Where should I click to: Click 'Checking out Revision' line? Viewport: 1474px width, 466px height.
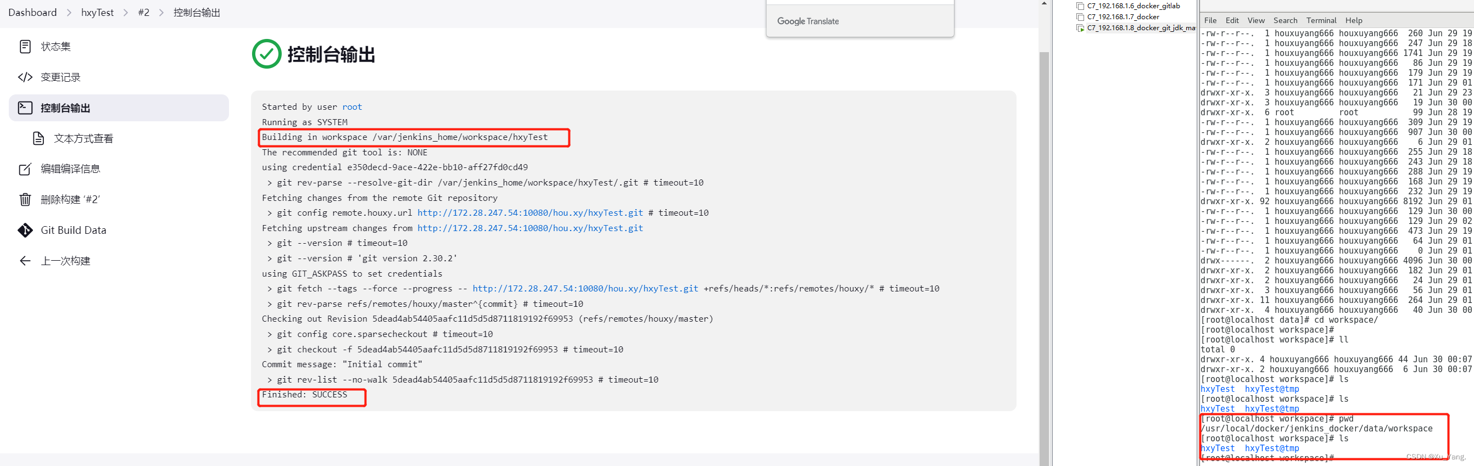(488, 319)
